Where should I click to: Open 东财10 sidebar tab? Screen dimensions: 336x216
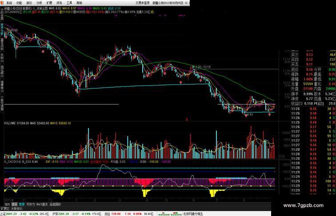pyautogui.click(x=2, y=58)
